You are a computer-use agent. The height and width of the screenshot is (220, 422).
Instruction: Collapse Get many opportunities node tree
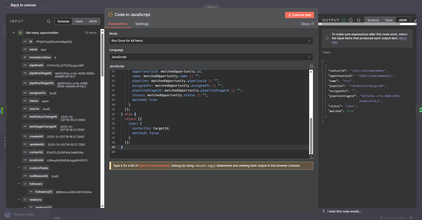(13, 33)
